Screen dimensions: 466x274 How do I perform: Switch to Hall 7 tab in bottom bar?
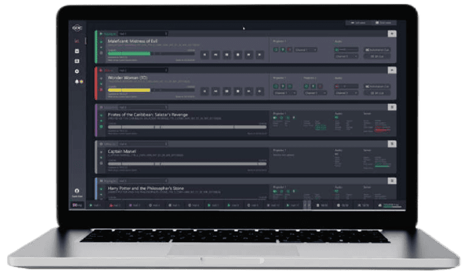click(x=213, y=206)
